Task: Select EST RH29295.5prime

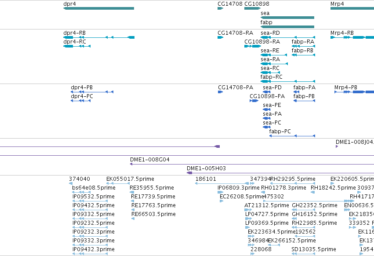Action: point(293,183)
